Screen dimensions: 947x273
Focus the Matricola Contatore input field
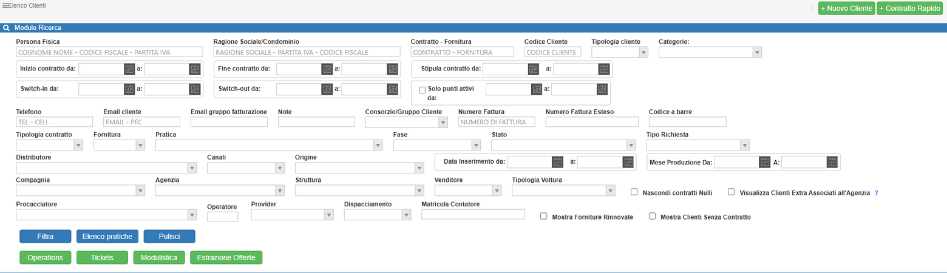[473, 214]
